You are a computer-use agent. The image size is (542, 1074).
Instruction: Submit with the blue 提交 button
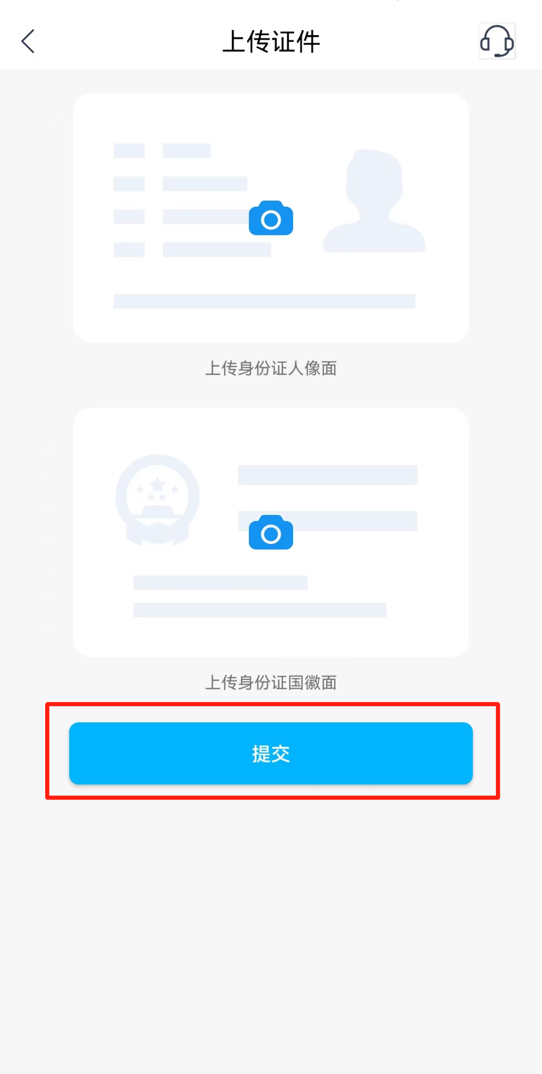(x=271, y=753)
